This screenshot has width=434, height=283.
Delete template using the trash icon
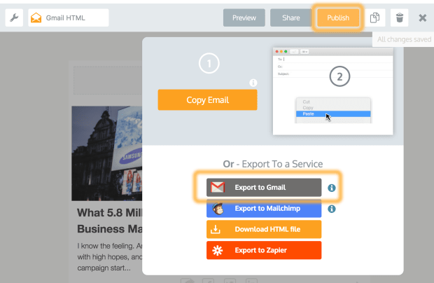tap(400, 18)
